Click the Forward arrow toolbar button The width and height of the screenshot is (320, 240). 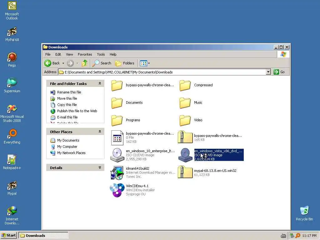pyautogui.click(x=70, y=63)
